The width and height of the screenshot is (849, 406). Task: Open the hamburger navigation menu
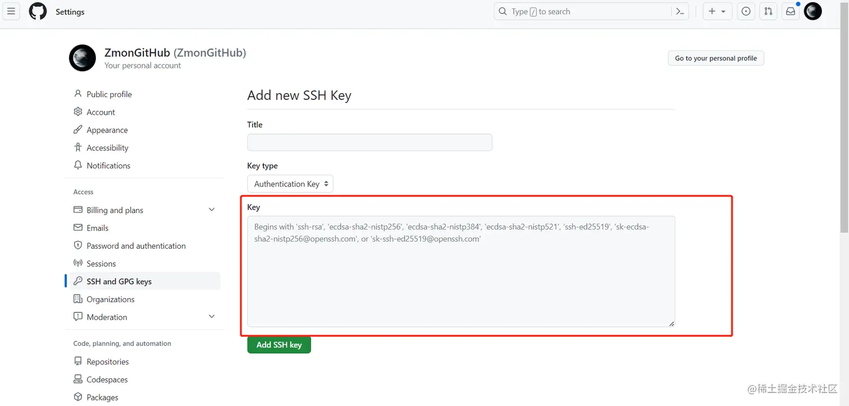click(x=11, y=11)
